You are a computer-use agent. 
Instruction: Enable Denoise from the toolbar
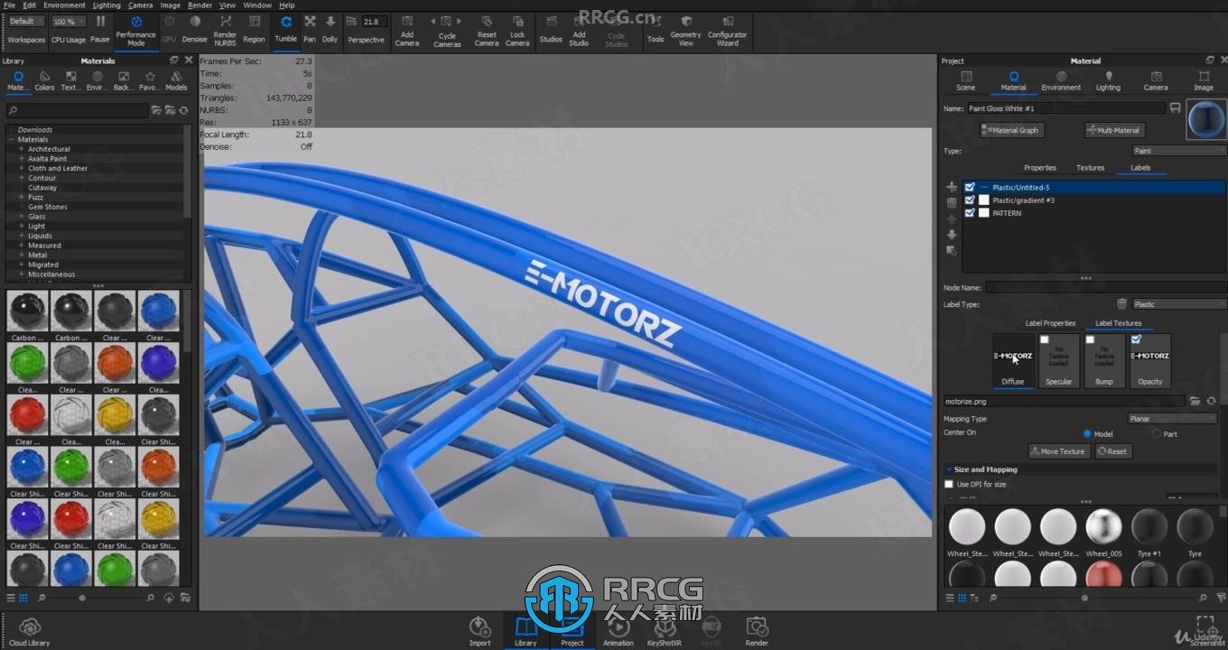pos(194,28)
